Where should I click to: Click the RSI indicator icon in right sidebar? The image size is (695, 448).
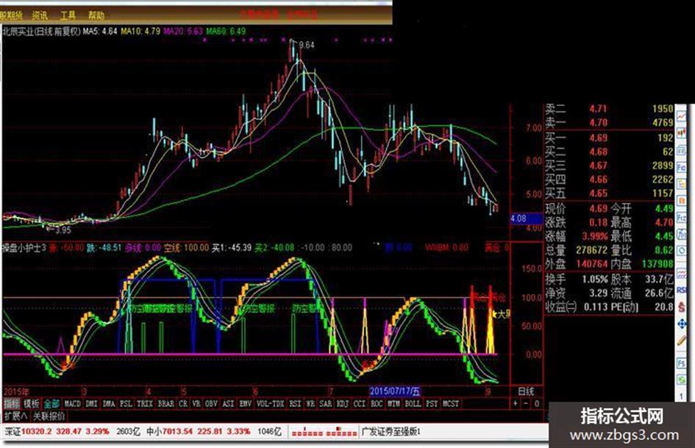(681, 290)
